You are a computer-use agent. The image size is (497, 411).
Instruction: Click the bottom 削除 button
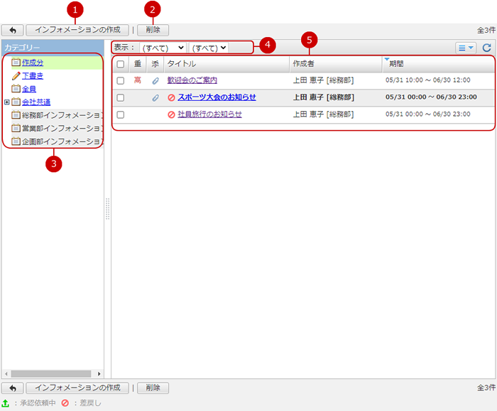(153, 388)
